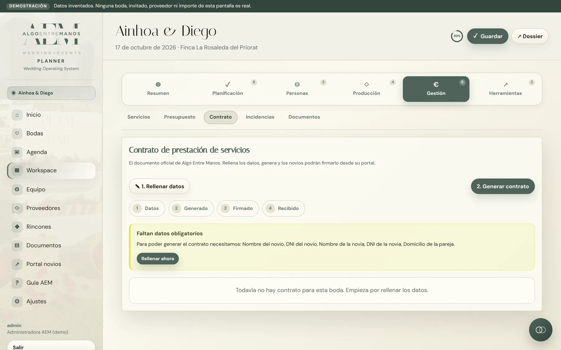Click the 2. Generar contrato button
The image size is (561, 350).
pos(503,186)
